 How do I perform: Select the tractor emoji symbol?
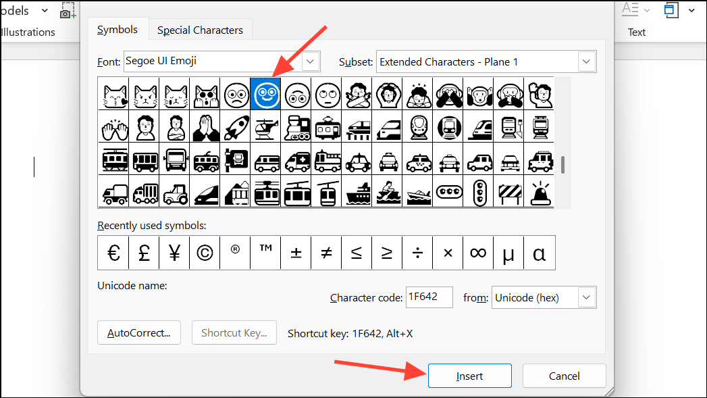[x=174, y=193]
